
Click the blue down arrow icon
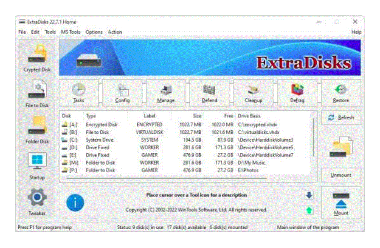[x=309, y=195]
